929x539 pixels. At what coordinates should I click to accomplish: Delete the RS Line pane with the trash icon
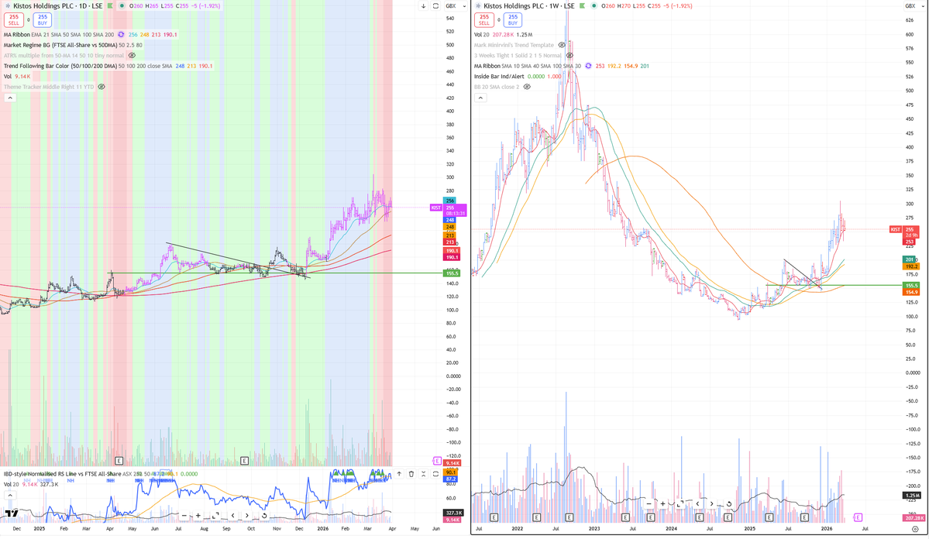[x=411, y=474]
